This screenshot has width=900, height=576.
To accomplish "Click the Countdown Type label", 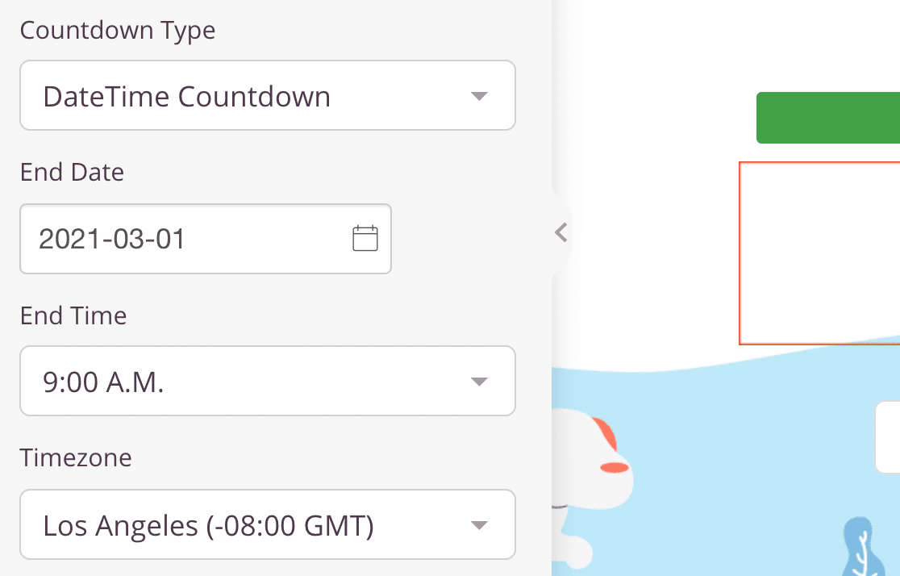I will 118,31.
